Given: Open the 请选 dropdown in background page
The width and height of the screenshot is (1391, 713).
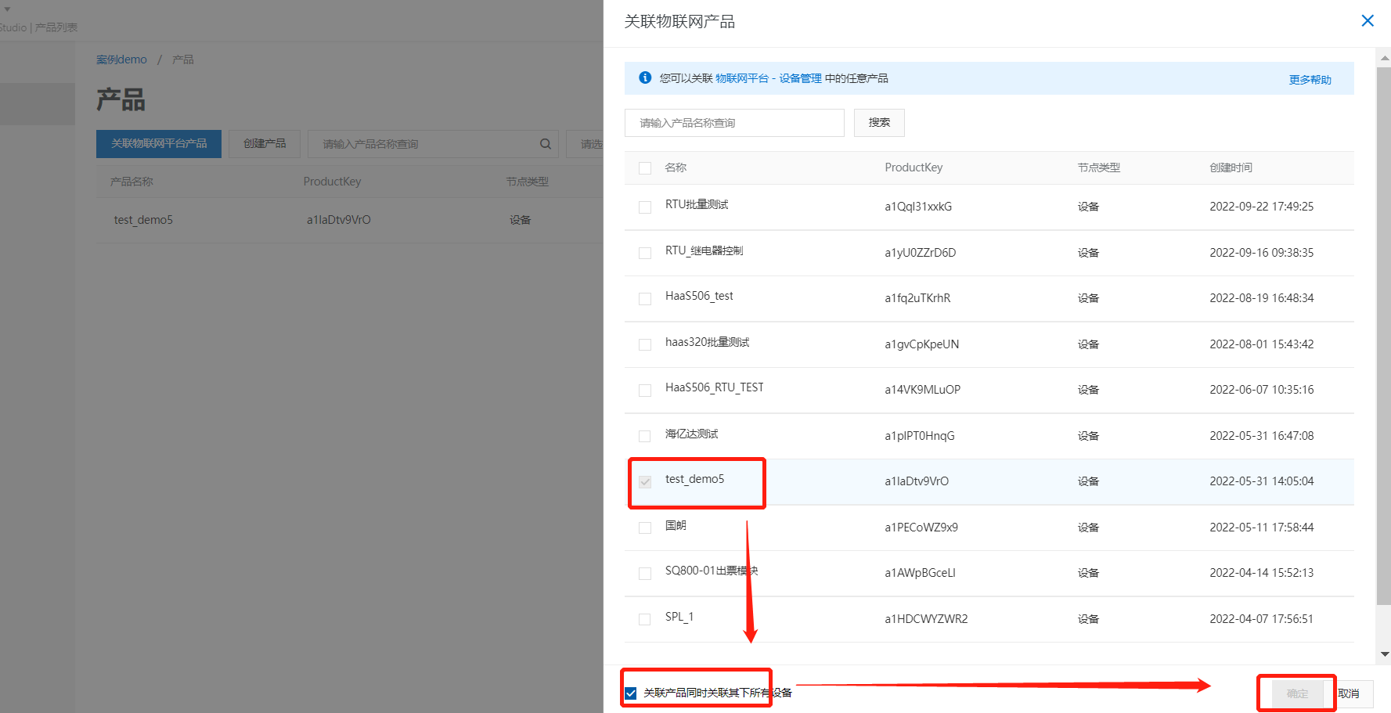Looking at the screenshot, I should (x=585, y=144).
